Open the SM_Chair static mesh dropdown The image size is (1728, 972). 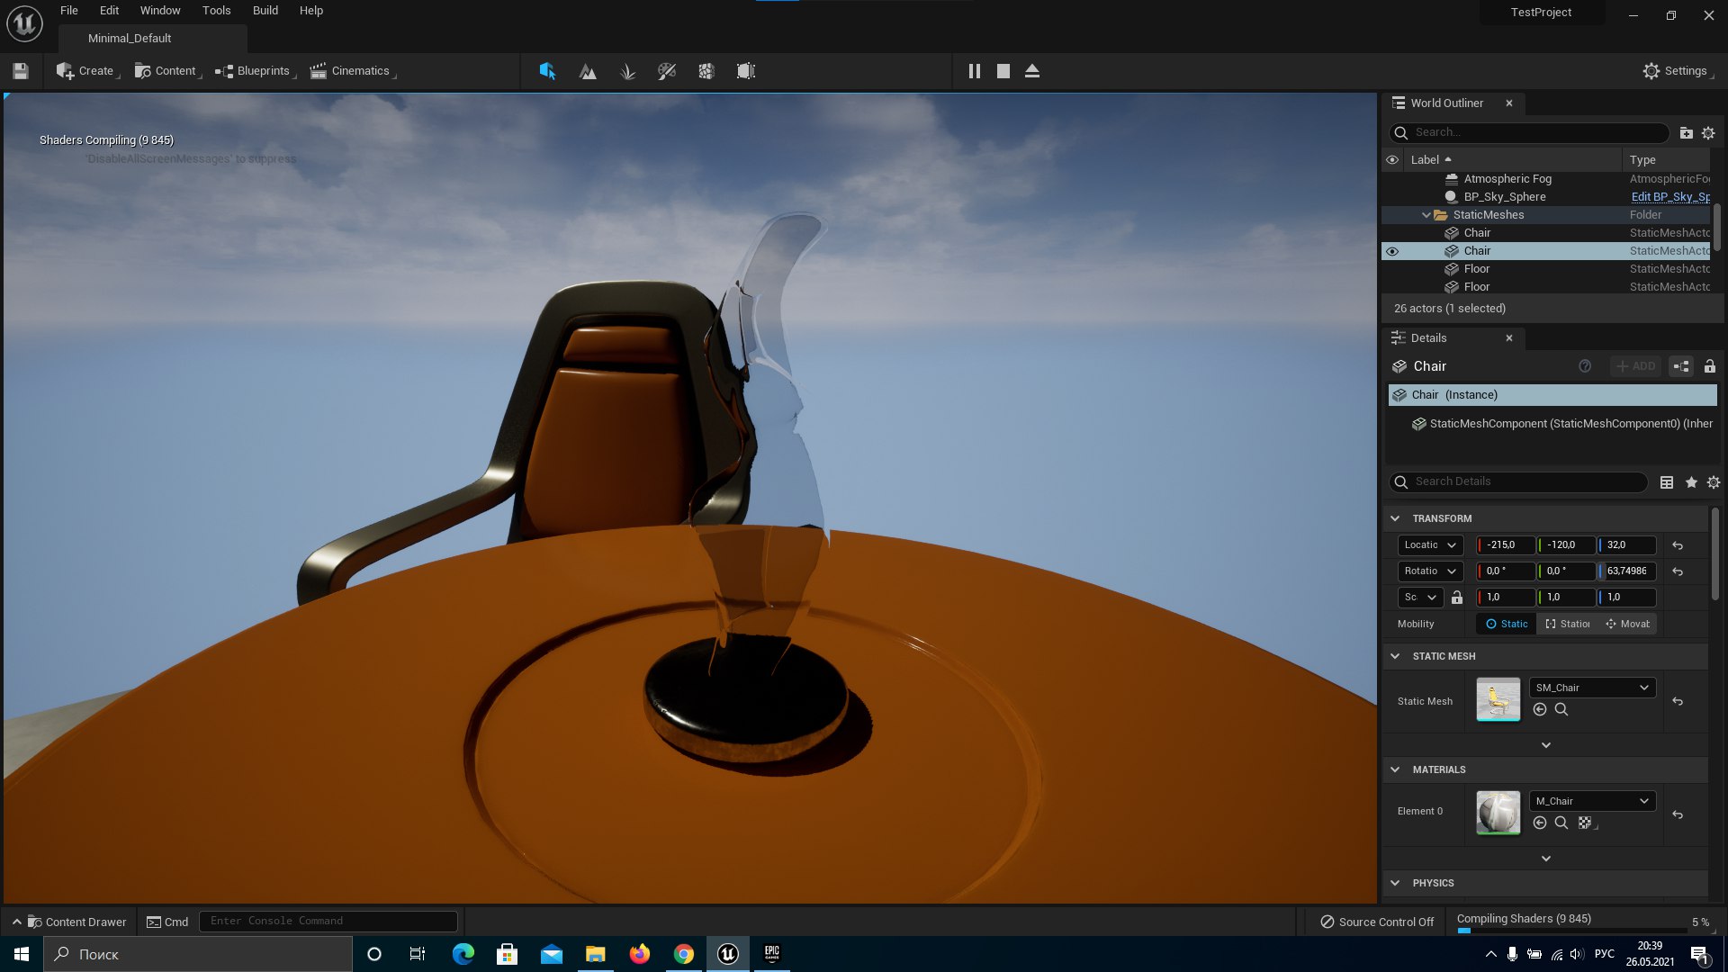click(1592, 688)
